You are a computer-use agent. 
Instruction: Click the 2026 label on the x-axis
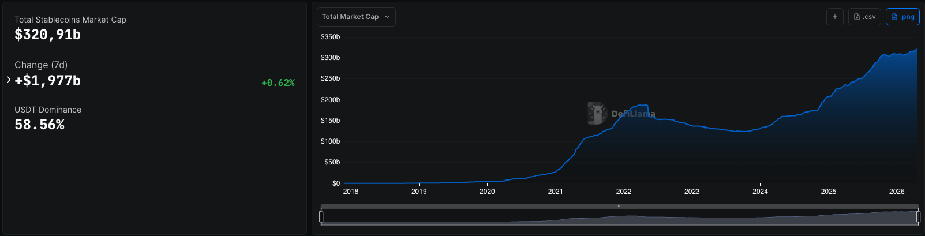point(896,192)
